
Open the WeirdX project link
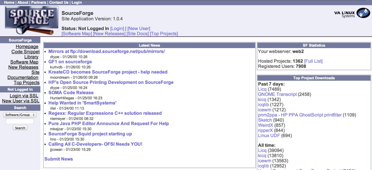click(x=266, y=125)
